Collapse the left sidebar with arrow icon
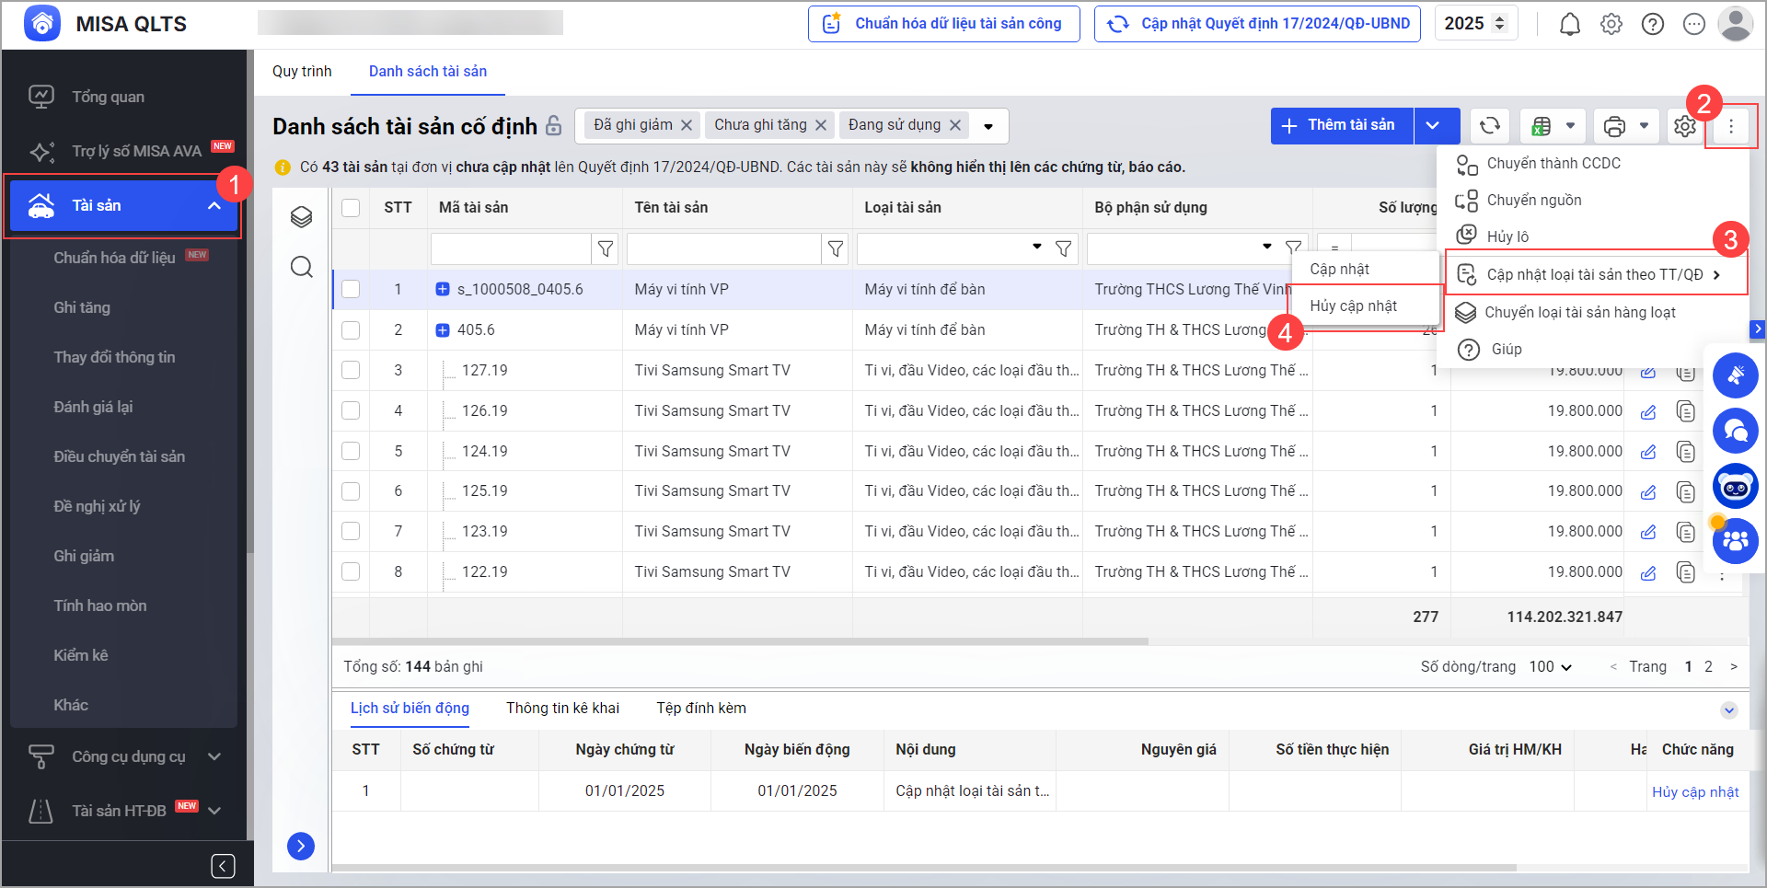The width and height of the screenshot is (1767, 888). point(223,866)
